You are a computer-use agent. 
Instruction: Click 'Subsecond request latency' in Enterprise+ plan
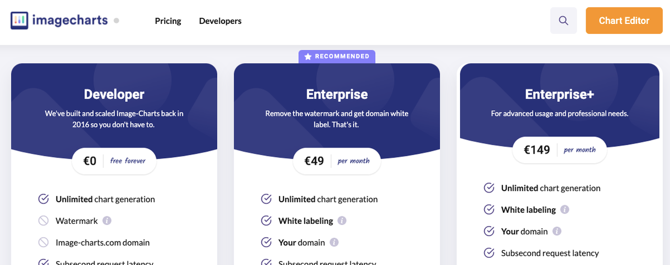point(550,253)
